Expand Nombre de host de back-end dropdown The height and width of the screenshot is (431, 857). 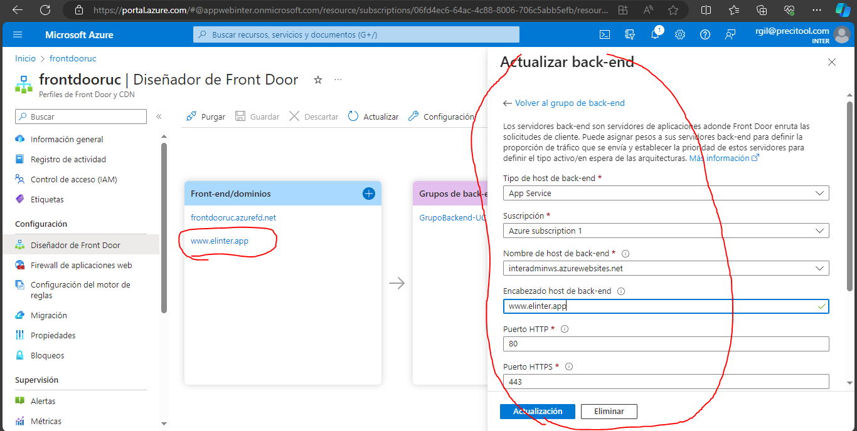coord(666,268)
